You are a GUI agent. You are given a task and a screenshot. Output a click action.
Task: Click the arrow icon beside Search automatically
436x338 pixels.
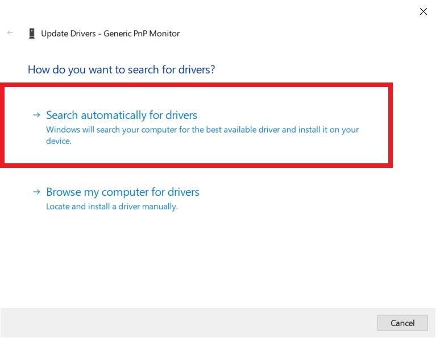click(36, 115)
